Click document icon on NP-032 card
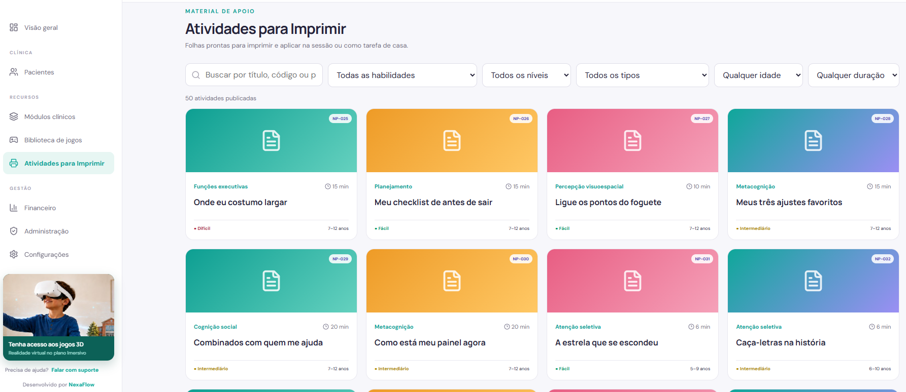This screenshot has width=906, height=392. click(x=813, y=281)
